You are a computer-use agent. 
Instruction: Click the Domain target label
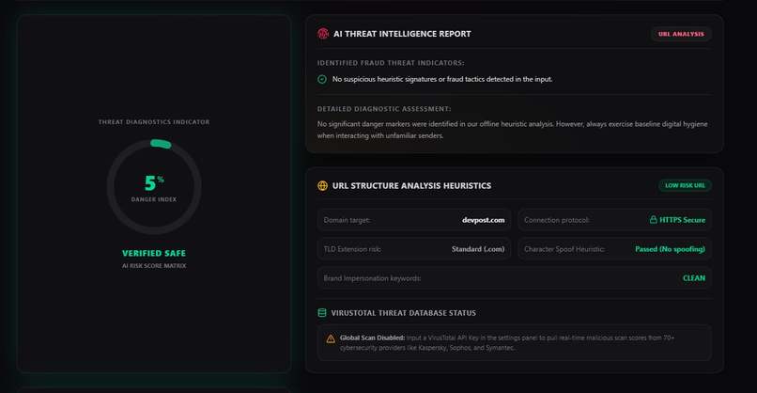pos(348,220)
